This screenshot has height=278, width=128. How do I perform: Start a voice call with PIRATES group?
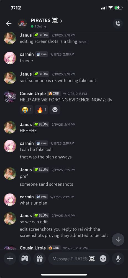click(x=118, y=23)
